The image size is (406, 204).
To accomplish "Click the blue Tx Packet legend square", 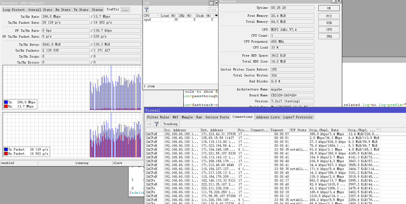I will click(6, 150).
